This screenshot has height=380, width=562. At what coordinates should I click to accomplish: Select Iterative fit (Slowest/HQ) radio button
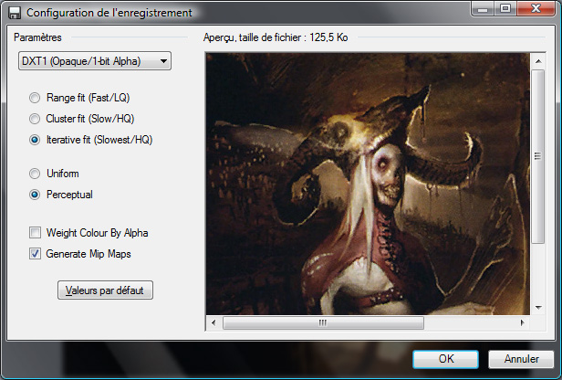click(x=35, y=140)
